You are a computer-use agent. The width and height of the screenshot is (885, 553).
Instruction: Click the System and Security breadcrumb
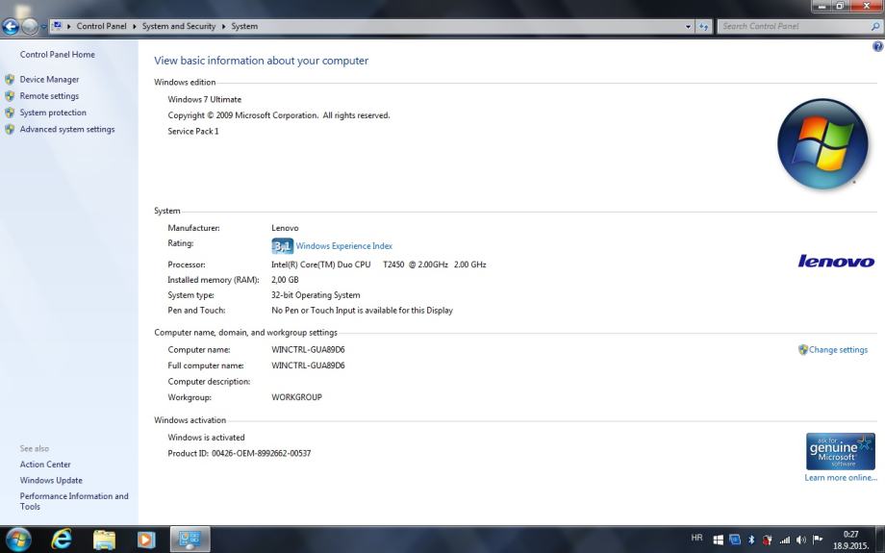coord(178,26)
